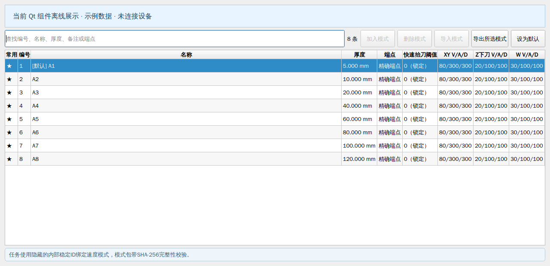
Task: Select the row named A7
Action: click(x=275, y=146)
